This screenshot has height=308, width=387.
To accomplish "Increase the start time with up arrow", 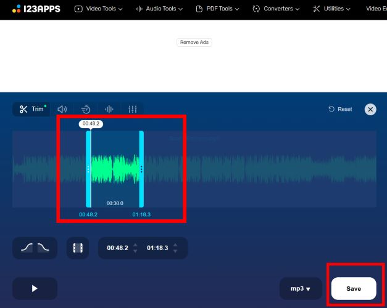I will pos(135,245).
